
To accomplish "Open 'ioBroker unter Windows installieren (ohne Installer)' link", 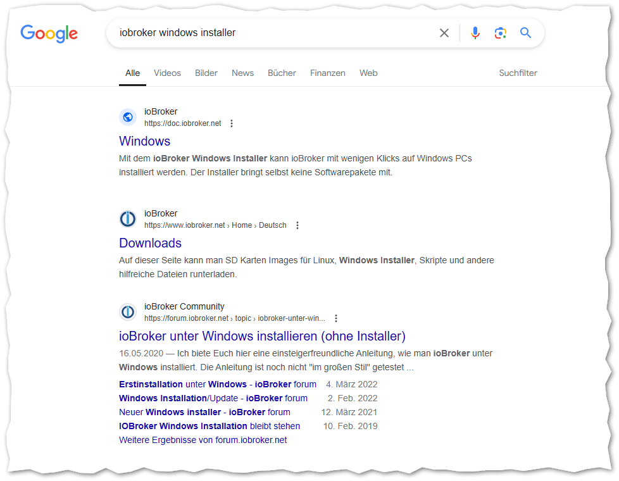I will point(262,337).
